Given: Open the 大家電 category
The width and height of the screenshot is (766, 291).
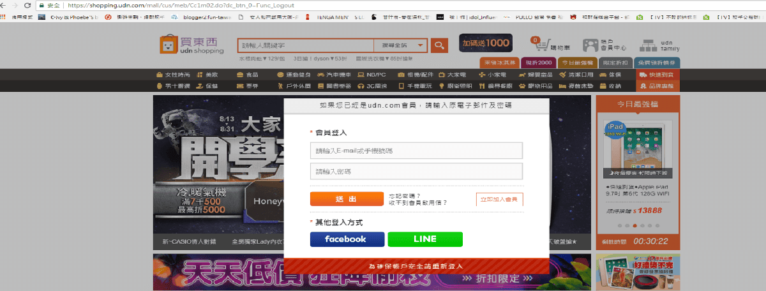Looking at the screenshot, I should [452, 75].
